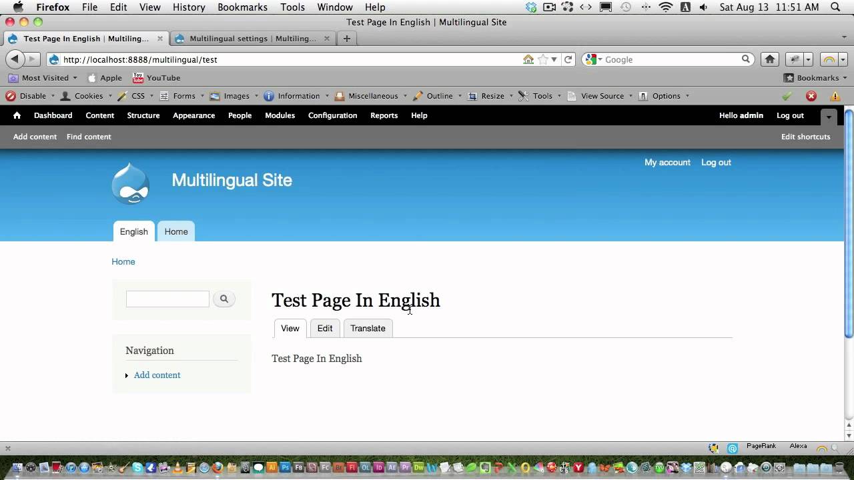Open the History menu in menu bar
Screen dimensions: 854x480
(x=189, y=7)
